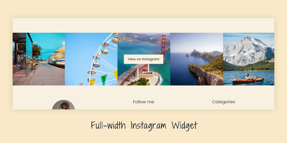This screenshot has width=287, height=143.
Task: Click the glass bus shelter
Action: pyautogui.click(x=22, y=55)
